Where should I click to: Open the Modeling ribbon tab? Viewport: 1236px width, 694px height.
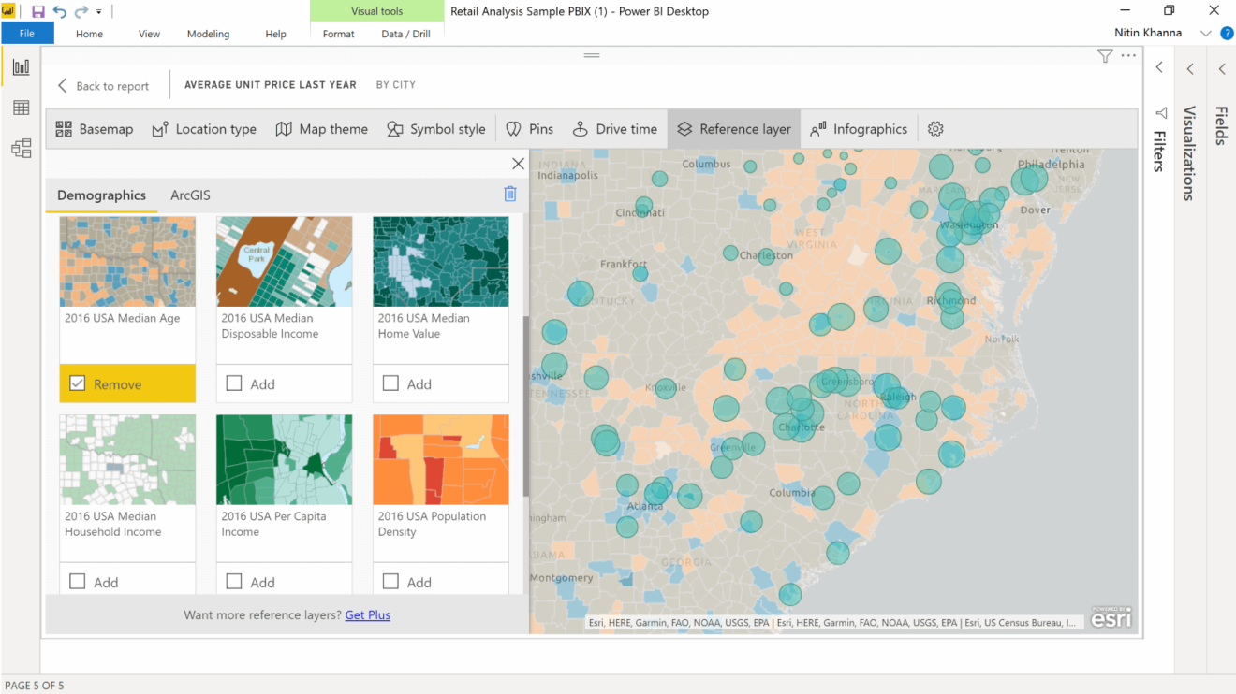208,34
